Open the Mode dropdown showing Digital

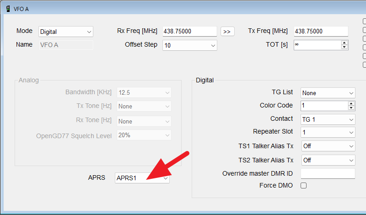(x=66, y=32)
